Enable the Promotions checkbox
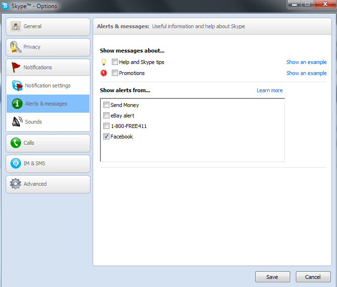 coord(115,73)
